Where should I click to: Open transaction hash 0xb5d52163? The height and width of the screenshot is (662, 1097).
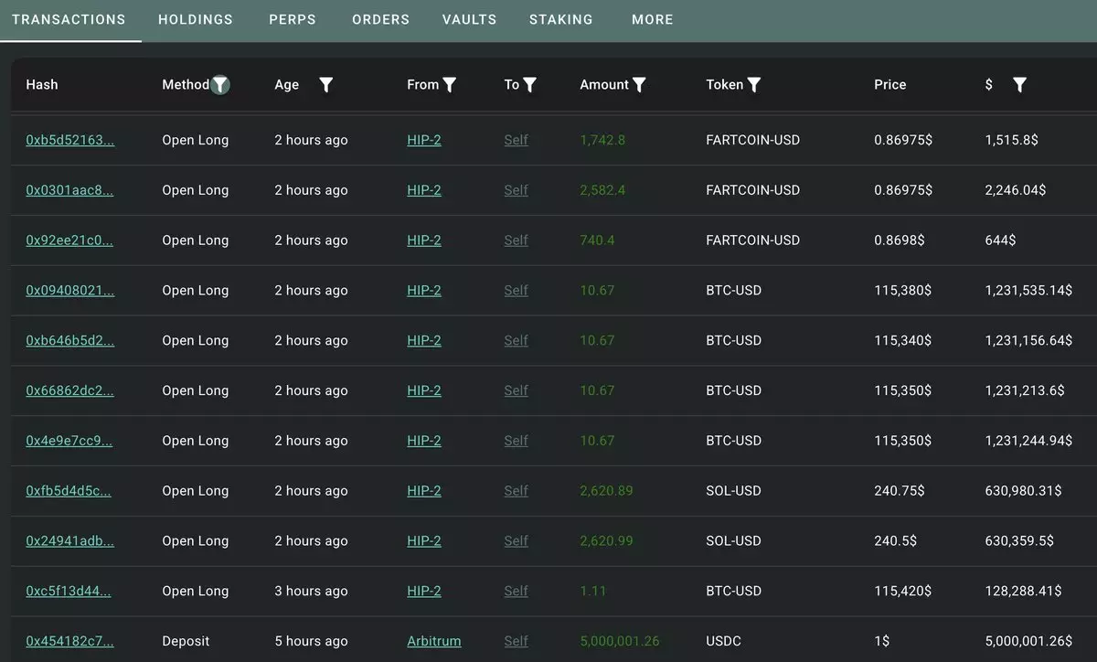[x=70, y=140]
